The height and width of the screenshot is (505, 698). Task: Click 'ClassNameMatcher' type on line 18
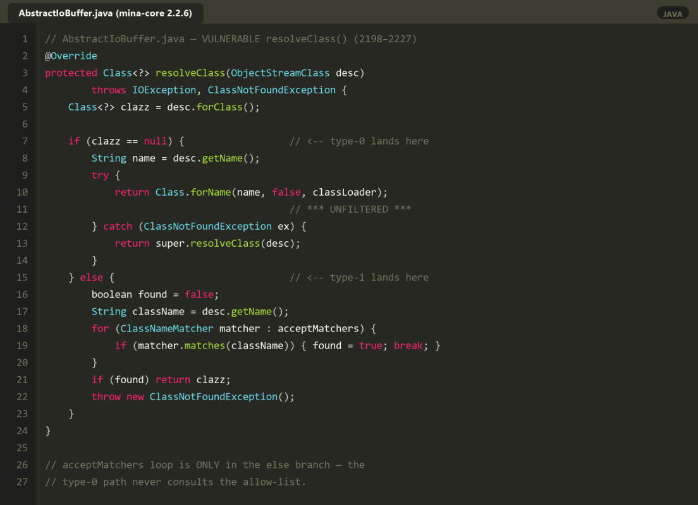[167, 328]
